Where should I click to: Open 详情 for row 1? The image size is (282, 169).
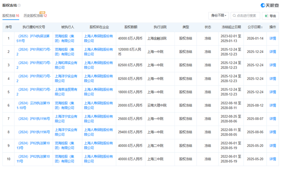273,39
